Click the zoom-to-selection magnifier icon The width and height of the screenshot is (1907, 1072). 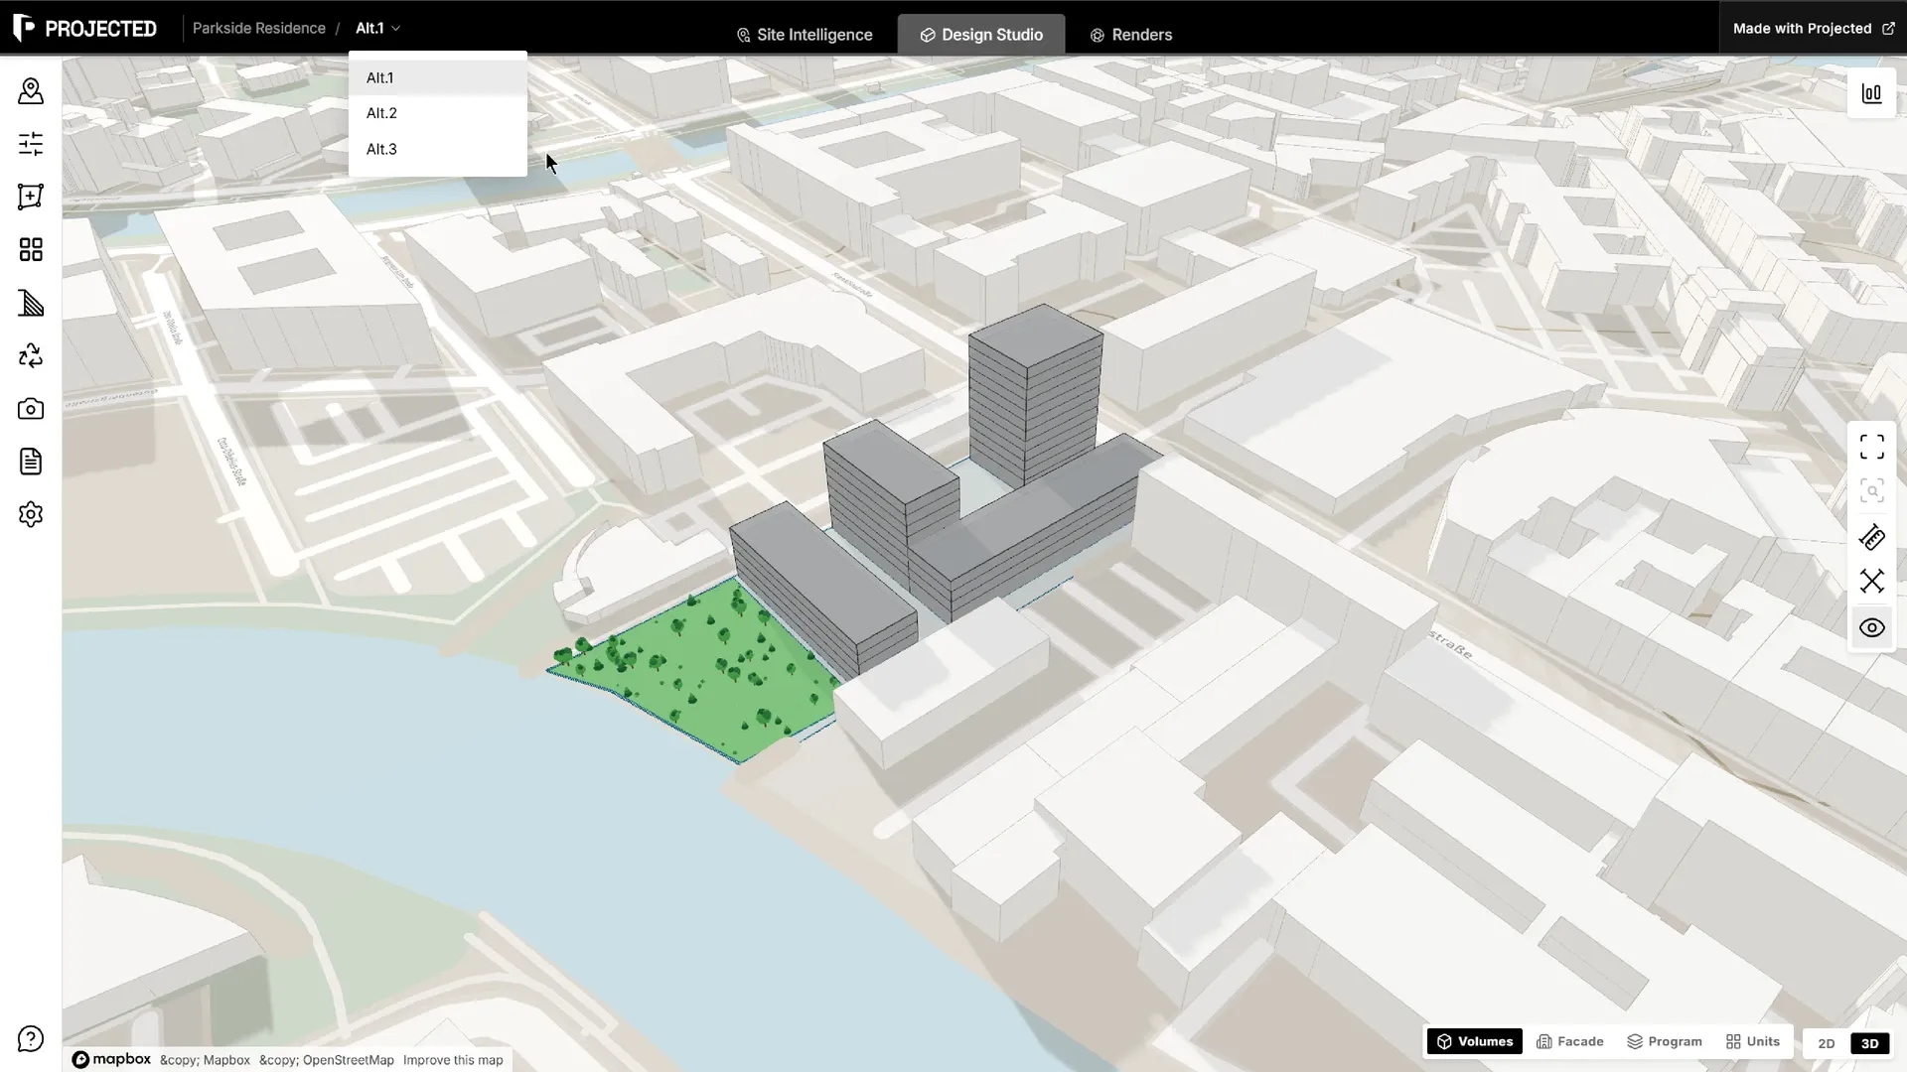point(1871,491)
